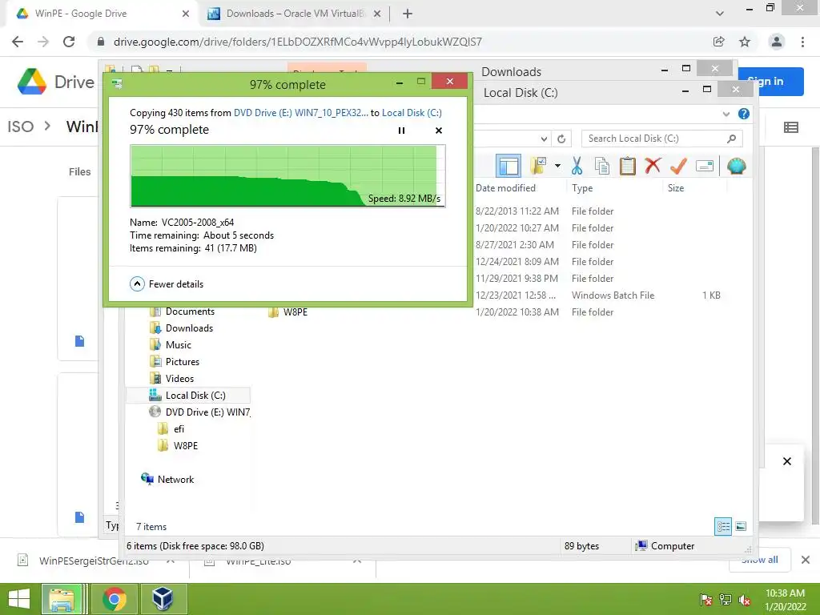Screen dimensions: 820x615
Task: Select Documents in navigation pane
Action: point(182,312)
